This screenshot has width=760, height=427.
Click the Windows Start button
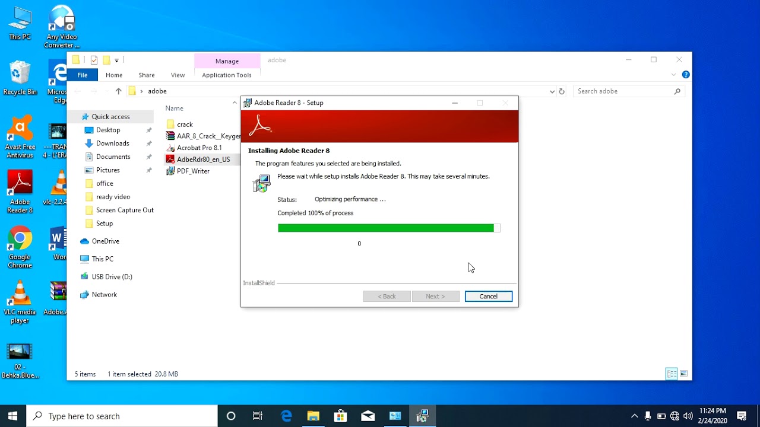(x=13, y=416)
